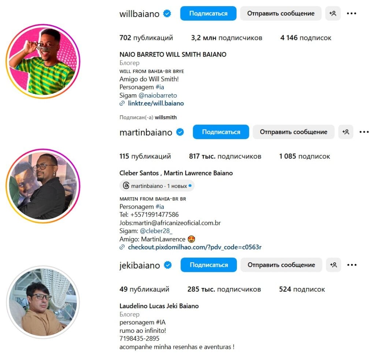Open the @cleber28_ mention
The width and height of the screenshot is (375, 357).
[x=156, y=231]
